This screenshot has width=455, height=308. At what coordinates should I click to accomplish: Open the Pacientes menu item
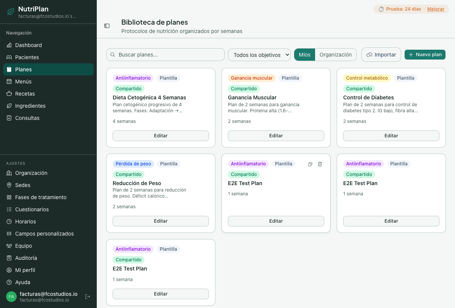point(27,57)
